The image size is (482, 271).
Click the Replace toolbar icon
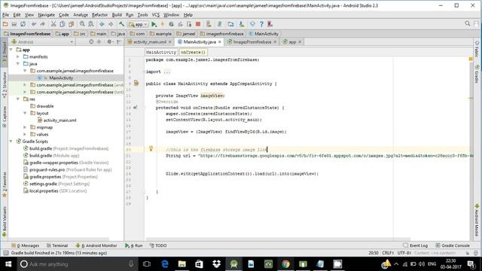[91, 24]
